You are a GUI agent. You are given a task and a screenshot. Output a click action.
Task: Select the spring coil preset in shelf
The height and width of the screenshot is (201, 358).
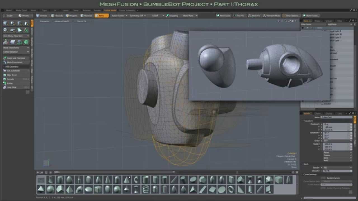pos(145,190)
